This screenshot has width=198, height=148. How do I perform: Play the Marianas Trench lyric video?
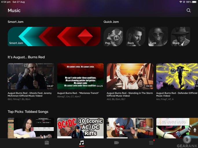tap(80, 76)
